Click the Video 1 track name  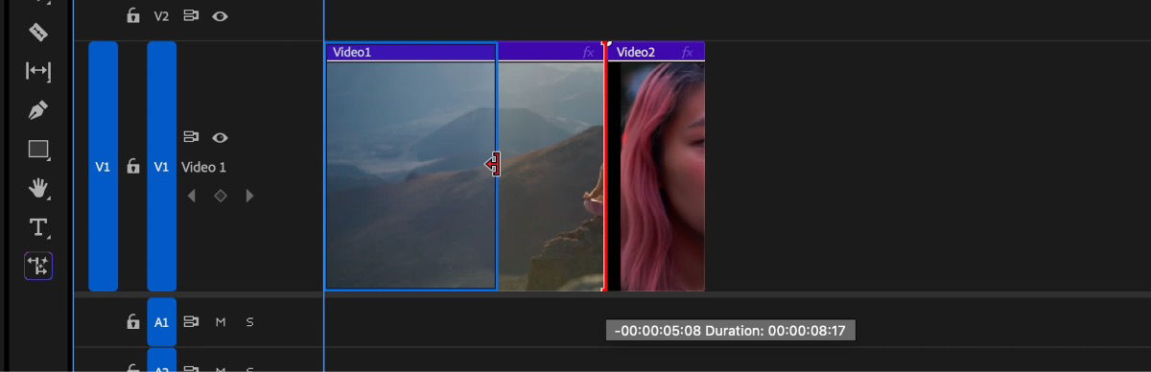(x=204, y=167)
